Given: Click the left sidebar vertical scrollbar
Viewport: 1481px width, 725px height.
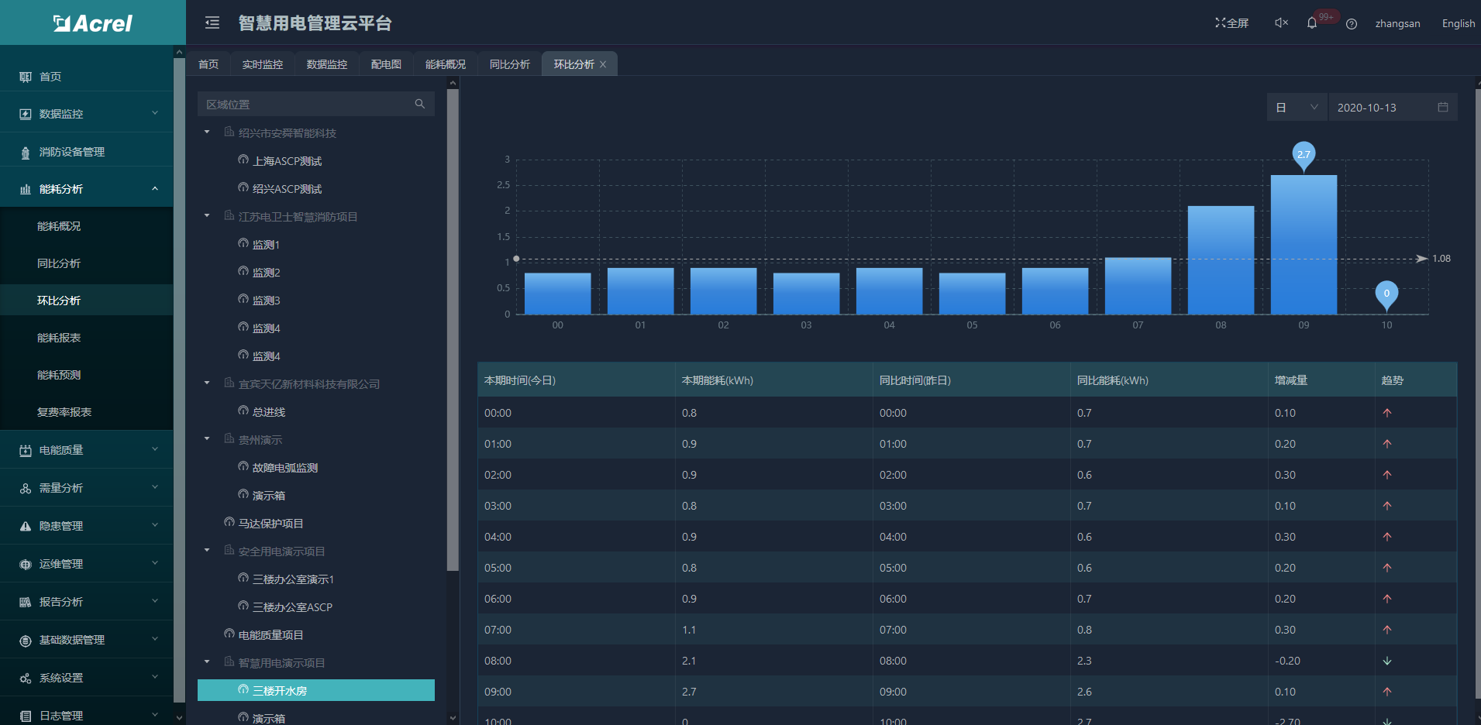Looking at the screenshot, I should [179, 380].
